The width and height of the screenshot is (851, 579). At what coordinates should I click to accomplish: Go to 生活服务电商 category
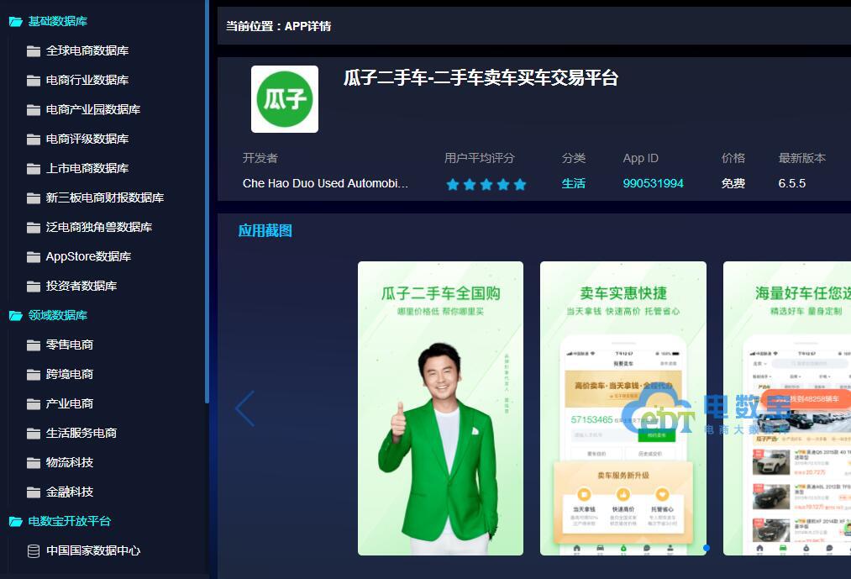[x=81, y=433]
